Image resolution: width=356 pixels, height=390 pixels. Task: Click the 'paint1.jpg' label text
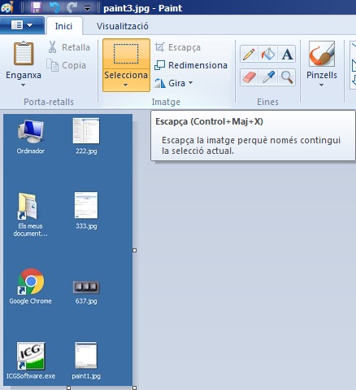click(x=86, y=376)
